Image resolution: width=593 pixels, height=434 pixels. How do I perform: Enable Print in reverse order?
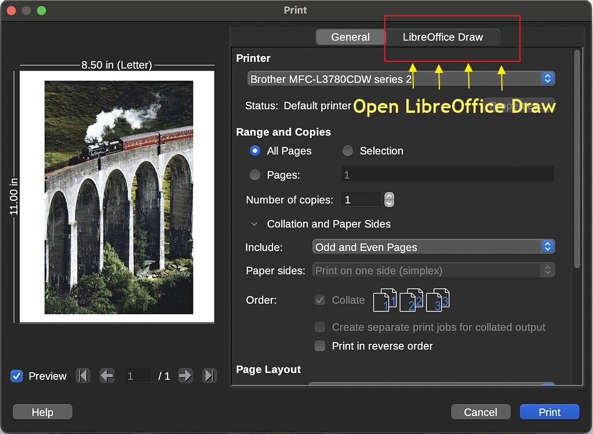point(320,346)
